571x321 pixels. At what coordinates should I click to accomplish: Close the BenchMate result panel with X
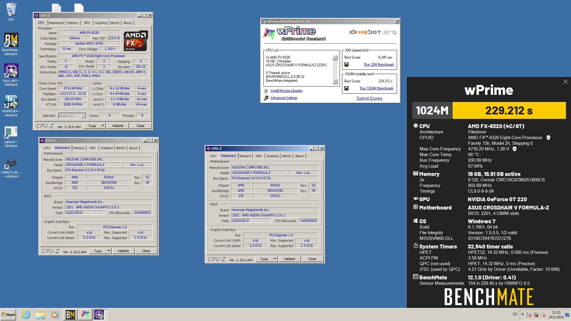pyautogui.click(x=565, y=82)
